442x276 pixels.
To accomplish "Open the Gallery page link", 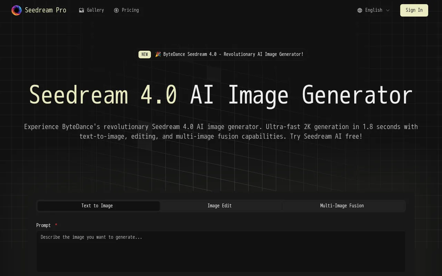I will point(91,10).
